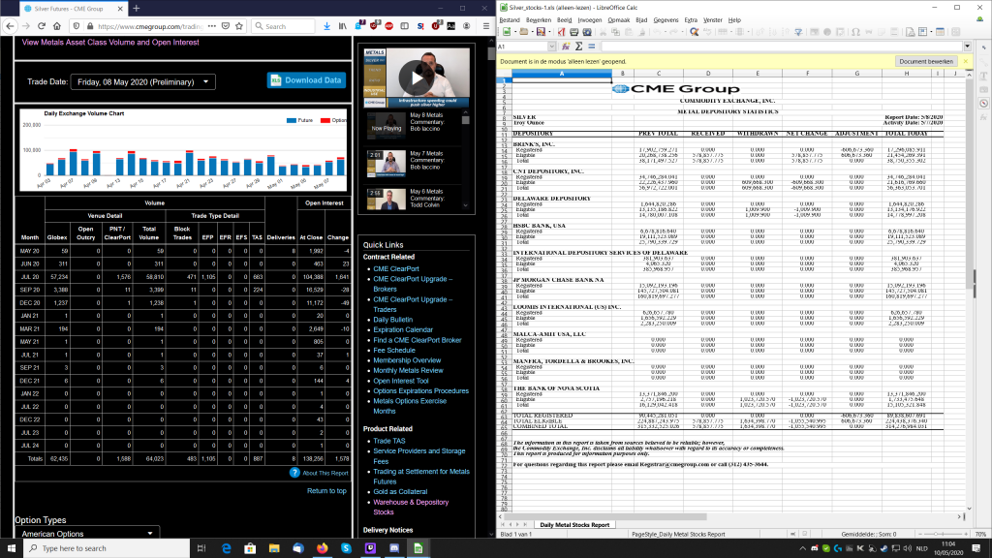This screenshot has height=558, width=992.
Task: Click zoom out minus in Calc status bar
Action: click(x=921, y=535)
